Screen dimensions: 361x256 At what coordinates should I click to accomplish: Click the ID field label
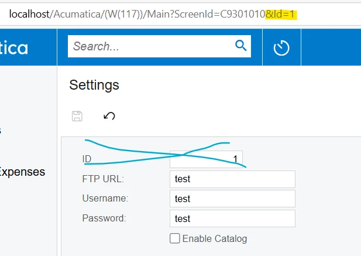[87, 159]
